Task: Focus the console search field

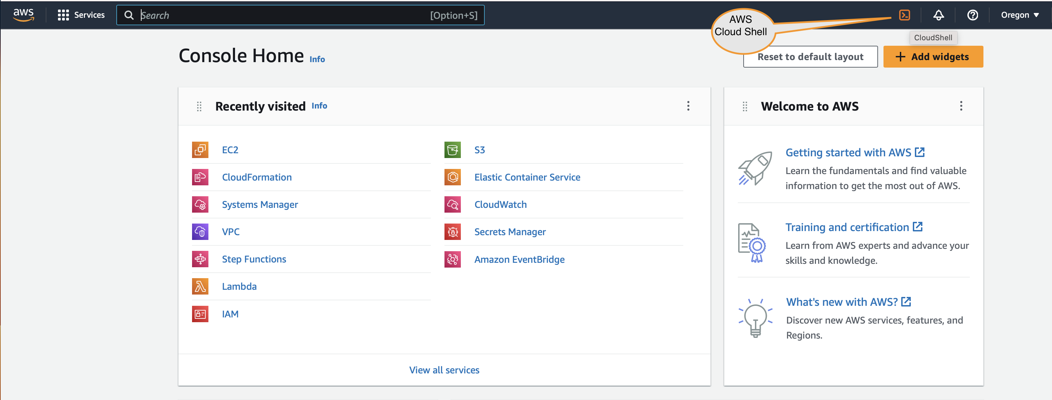Action: pos(300,15)
